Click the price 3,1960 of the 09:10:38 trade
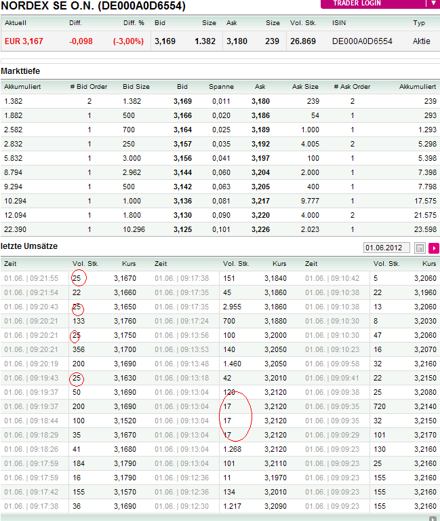This screenshot has height=521, width=440. tap(425, 293)
